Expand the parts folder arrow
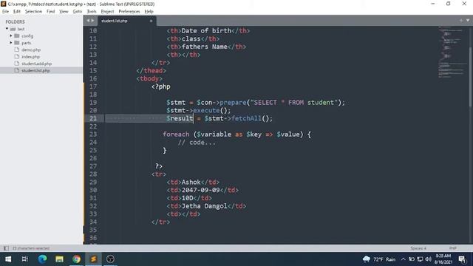473x266 pixels. 11,43
